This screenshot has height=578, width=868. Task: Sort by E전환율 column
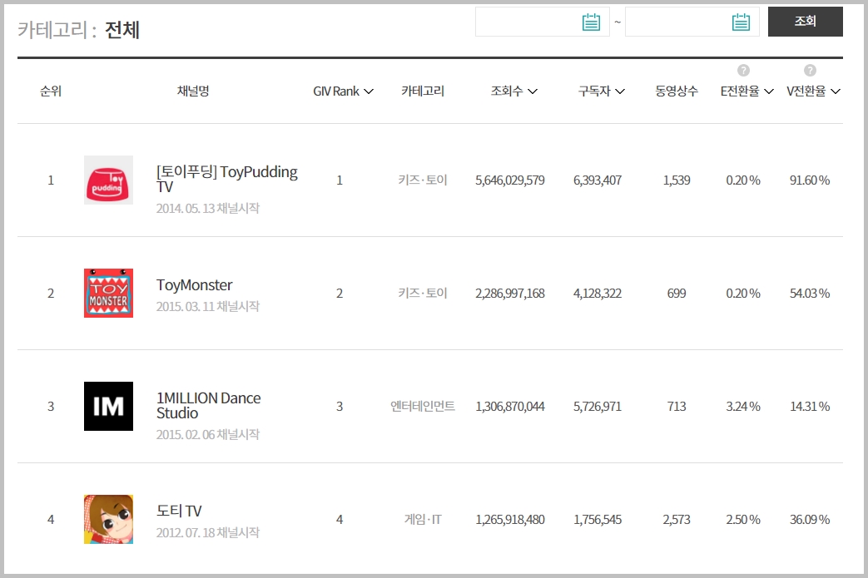pos(746,91)
